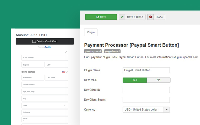
Task: Click the Card number field
Action: click(x=45, y=58)
